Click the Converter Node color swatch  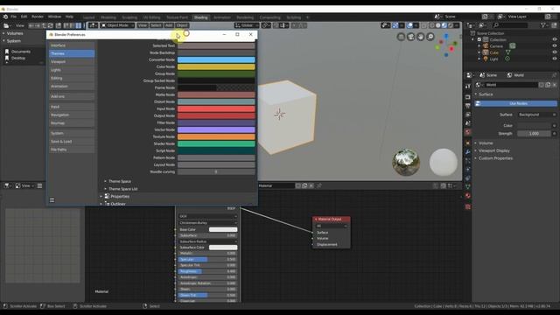[216, 59]
